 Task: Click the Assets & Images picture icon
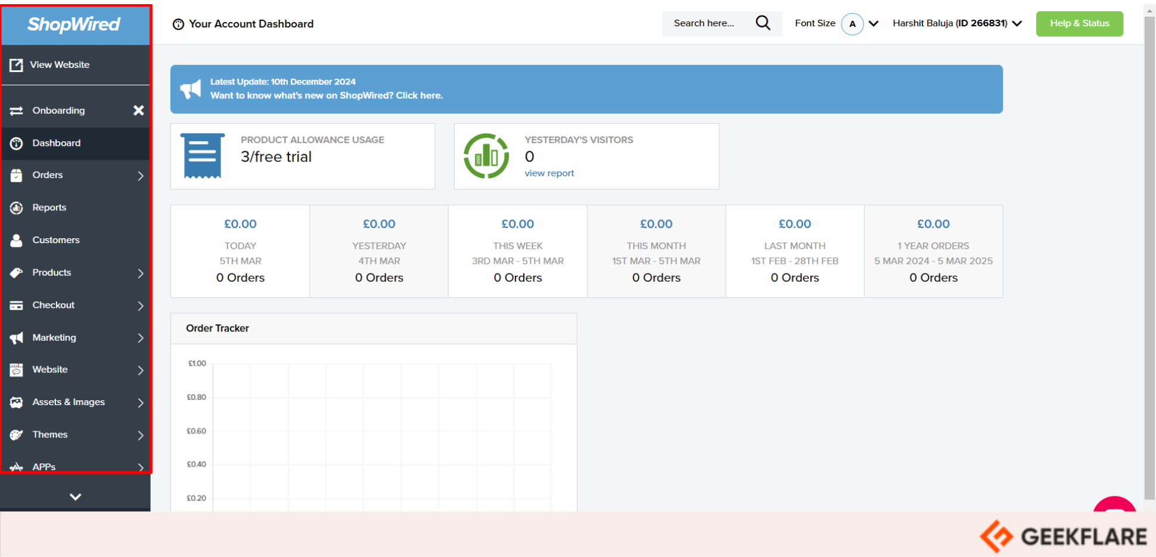16,403
